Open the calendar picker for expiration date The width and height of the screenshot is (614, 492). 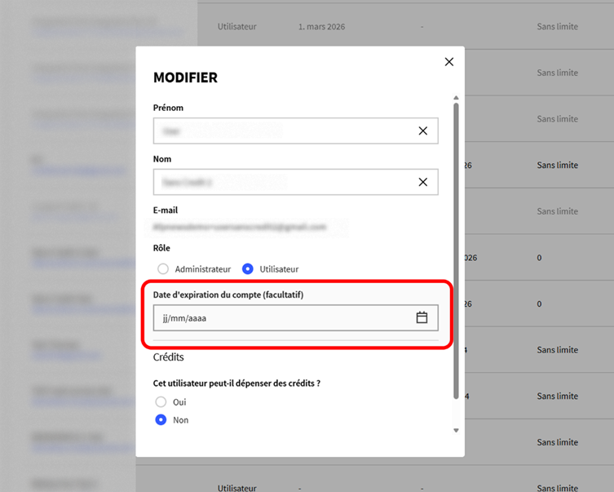422,317
